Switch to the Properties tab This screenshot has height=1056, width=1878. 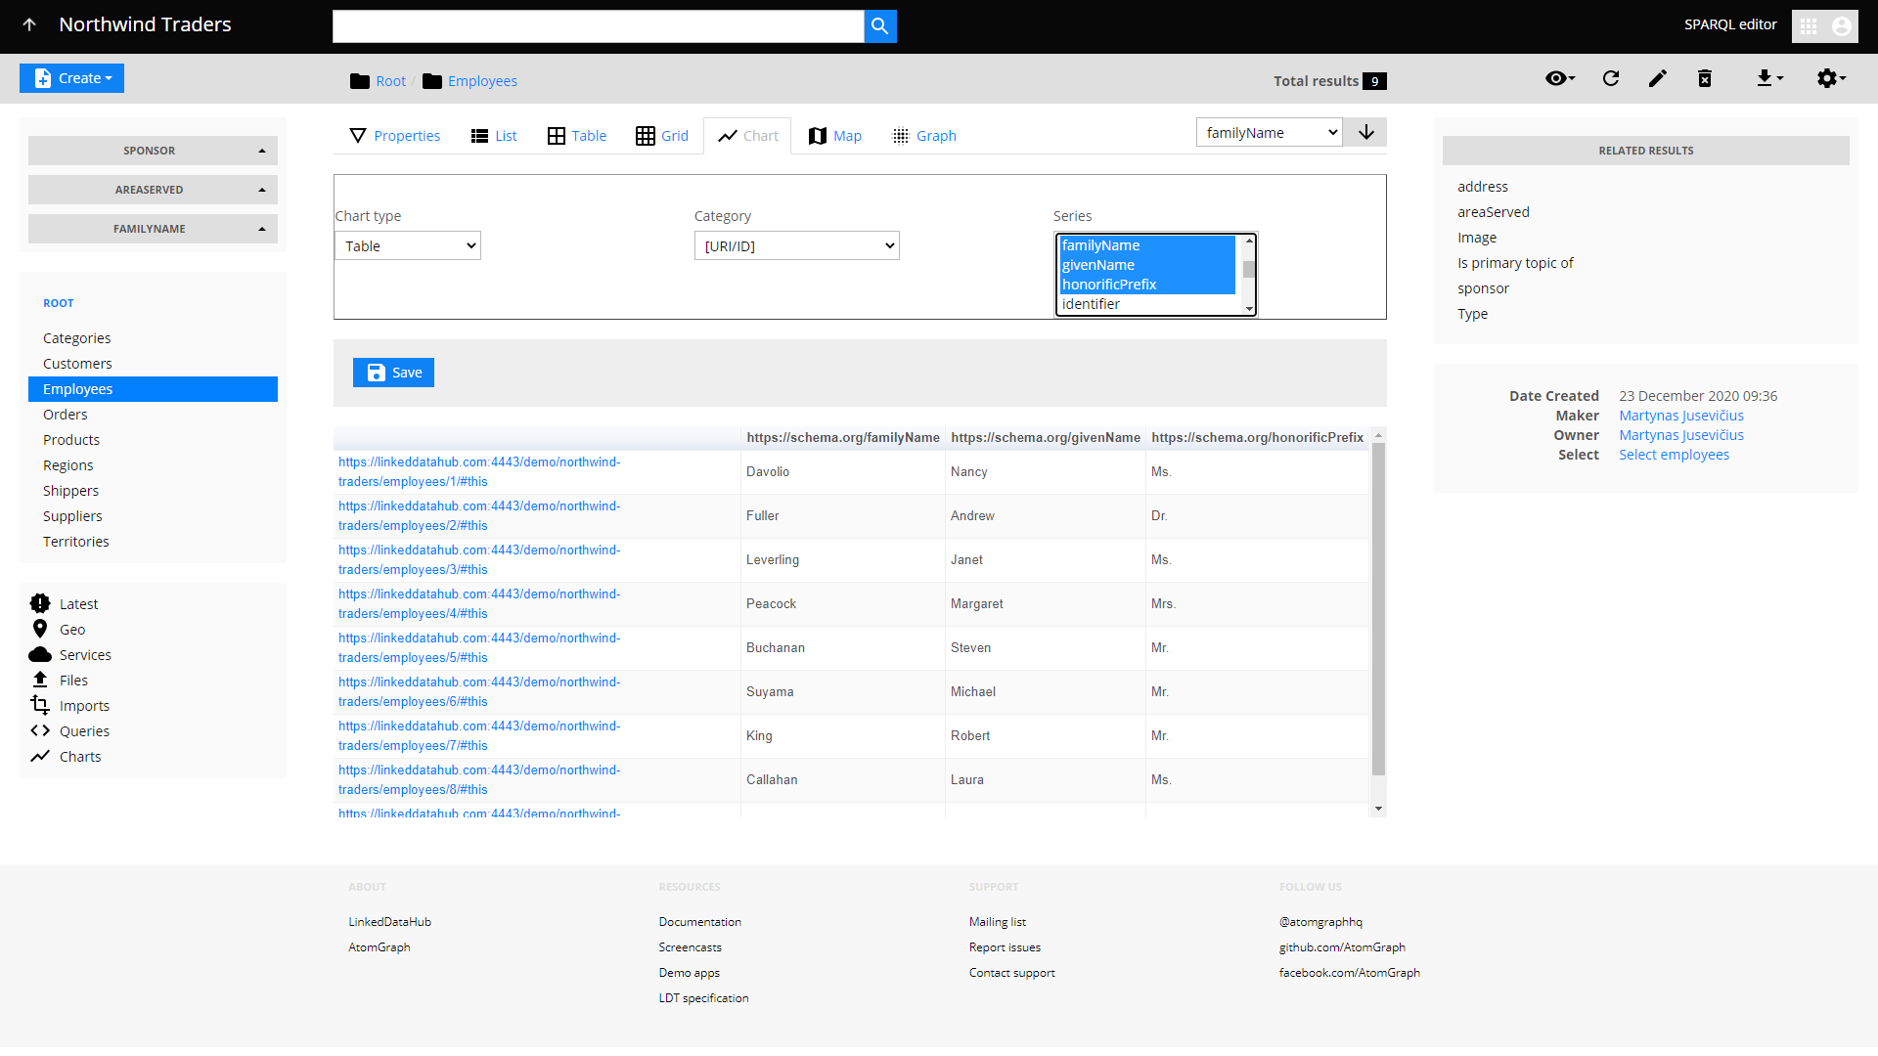click(x=394, y=136)
